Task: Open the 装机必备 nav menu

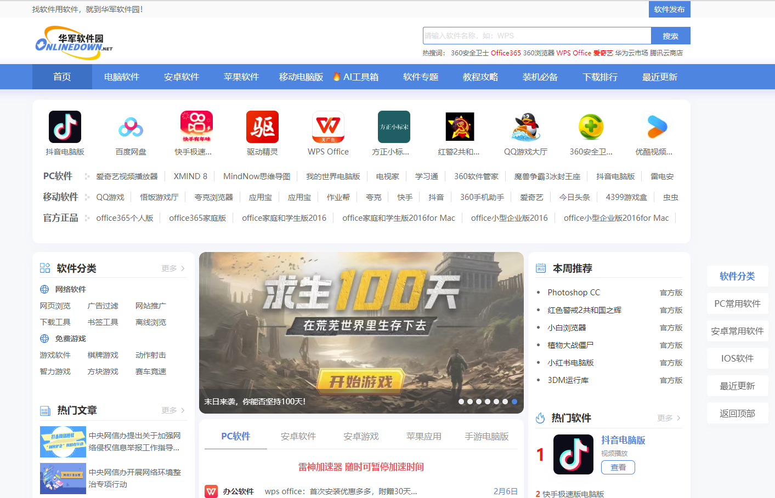Action: point(540,77)
